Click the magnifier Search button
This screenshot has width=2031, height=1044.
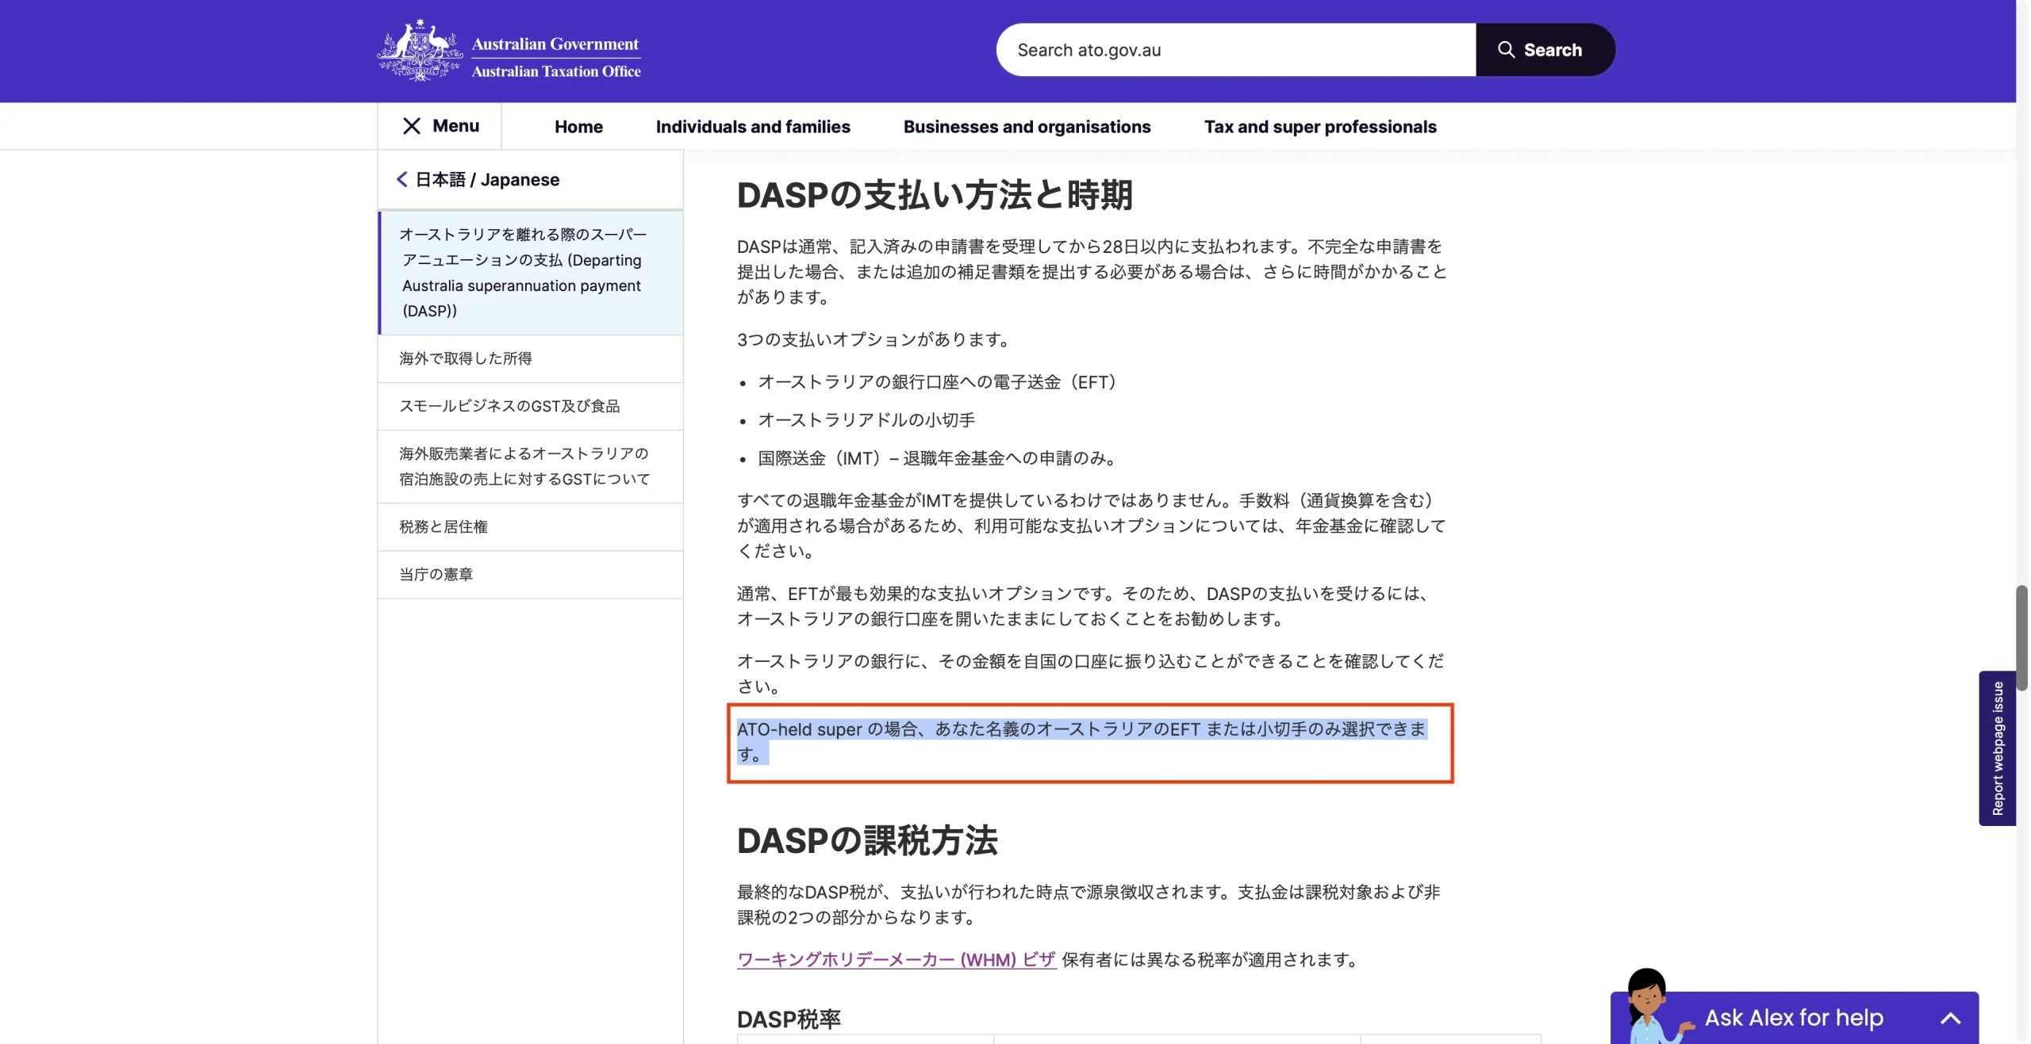(1544, 50)
